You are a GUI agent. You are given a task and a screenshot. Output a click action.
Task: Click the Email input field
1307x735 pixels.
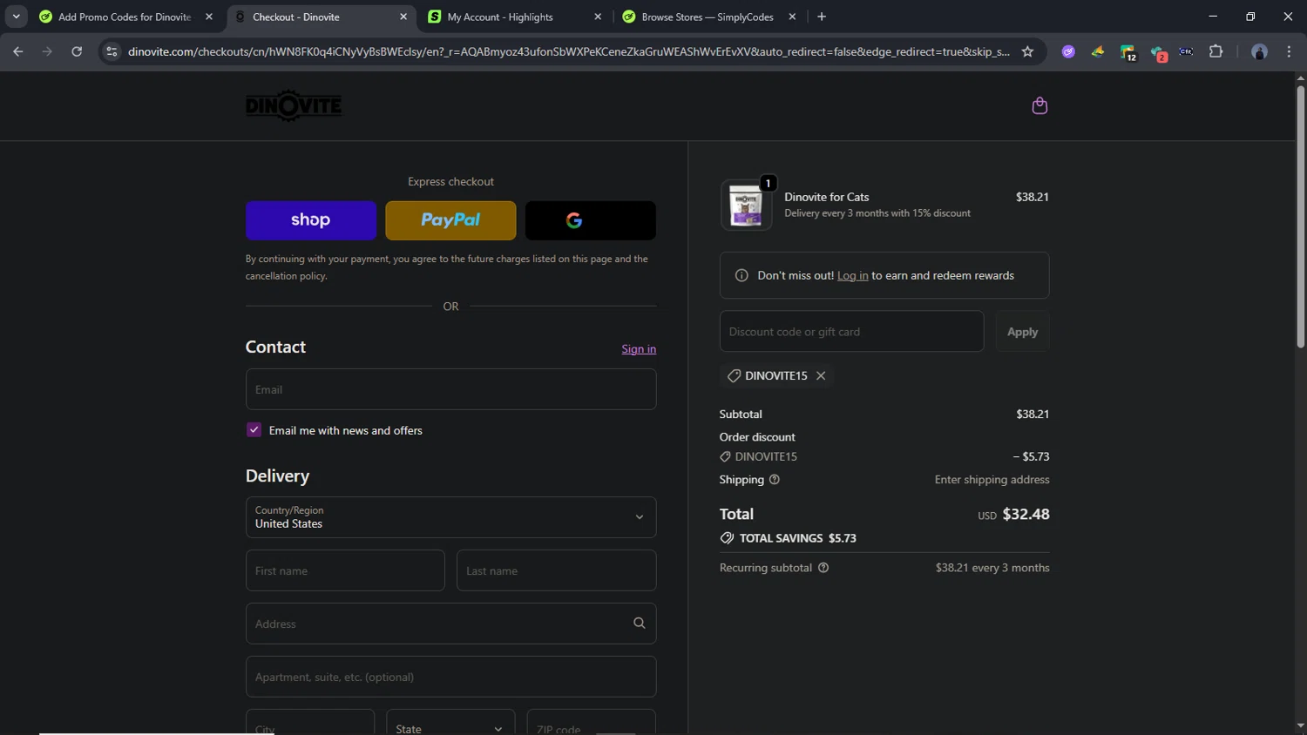[x=450, y=389]
